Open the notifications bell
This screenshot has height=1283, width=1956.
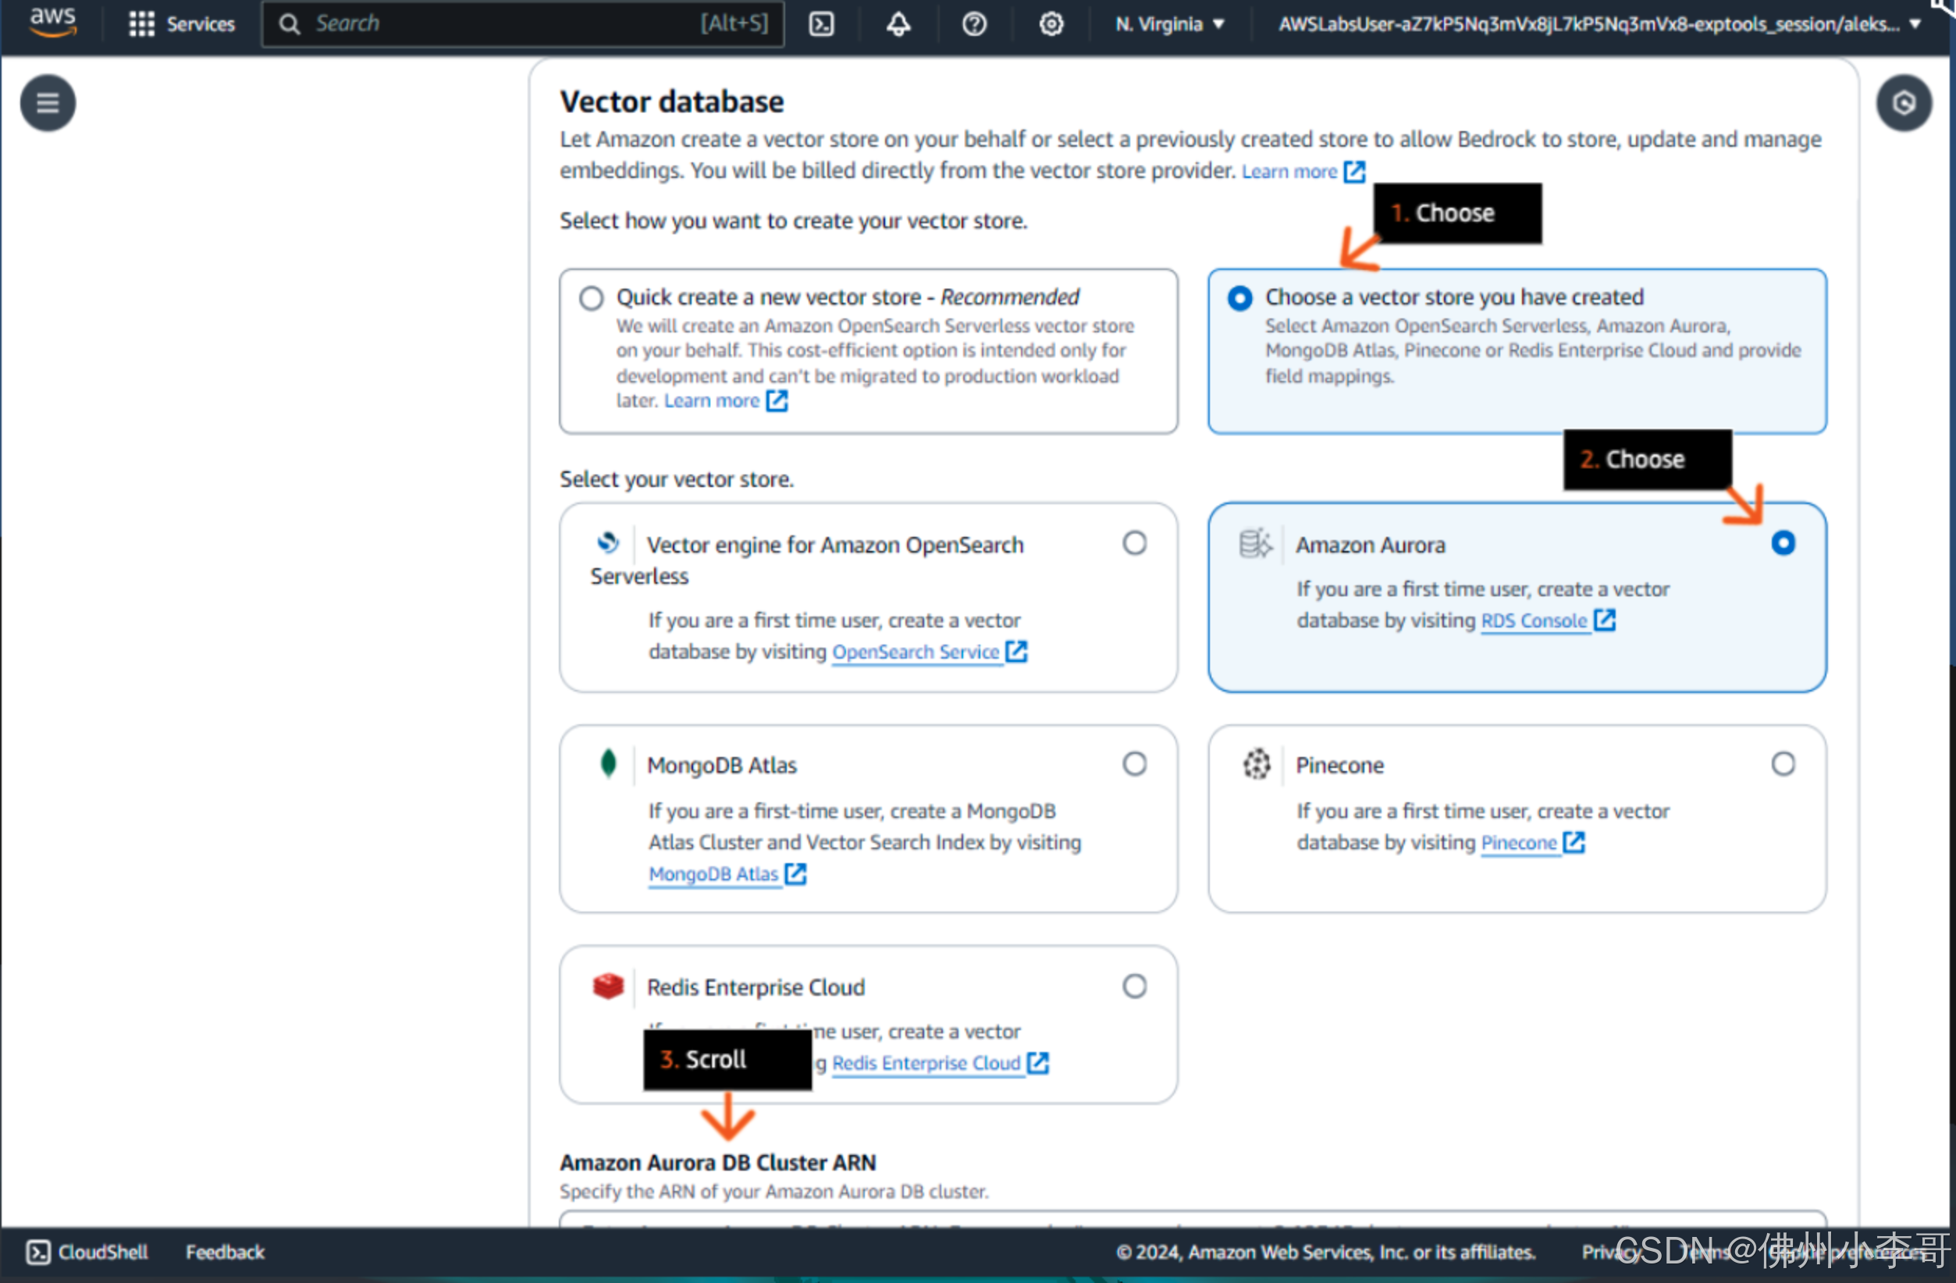(x=898, y=24)
